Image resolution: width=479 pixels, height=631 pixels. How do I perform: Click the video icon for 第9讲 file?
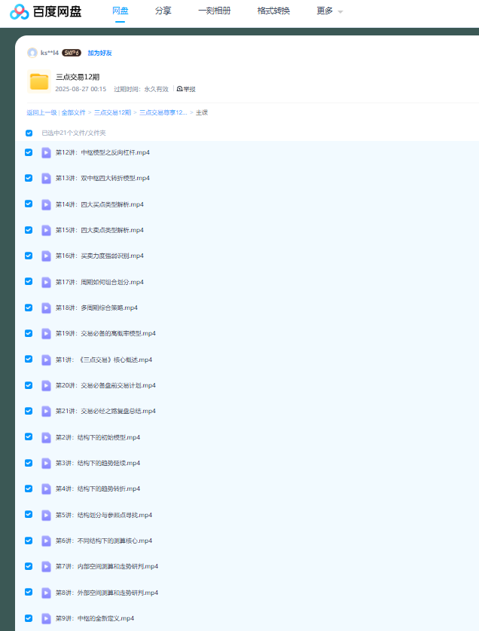point(46,618)
